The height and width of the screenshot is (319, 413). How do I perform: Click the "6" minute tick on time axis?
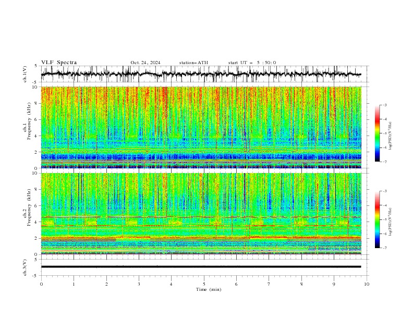pyautogui.click(x=236, y=284)
